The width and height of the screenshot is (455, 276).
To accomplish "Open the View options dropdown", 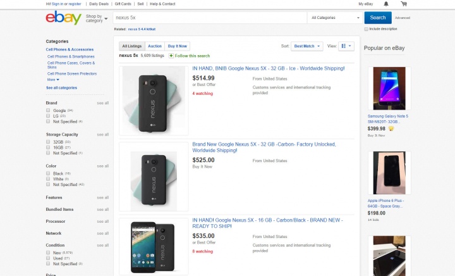I will pyautogui.click(x=346, y=46).
